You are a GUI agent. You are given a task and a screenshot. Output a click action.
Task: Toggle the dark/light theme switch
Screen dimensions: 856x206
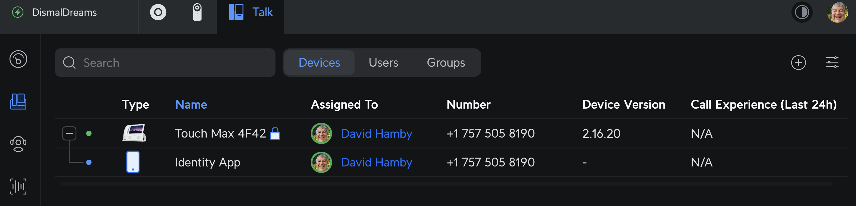tap(802, 13)
